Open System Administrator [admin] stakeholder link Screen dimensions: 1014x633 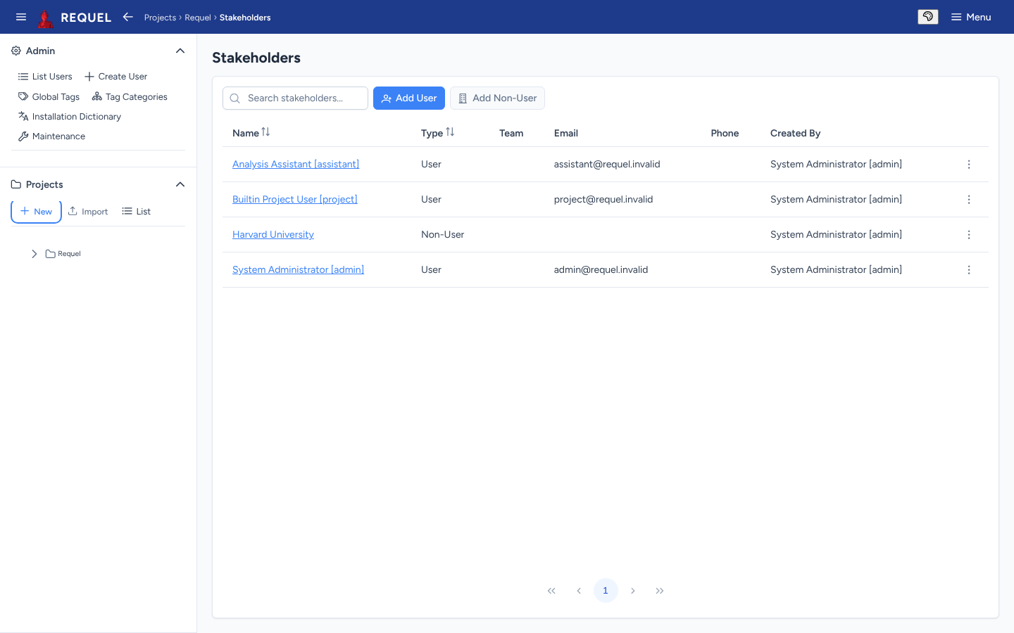click(298, 270)
